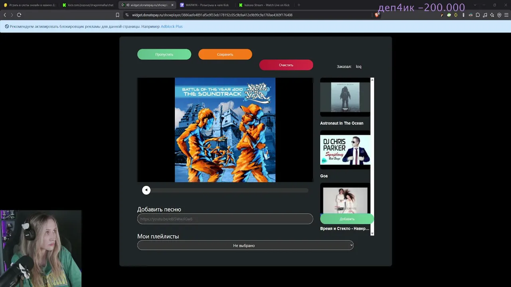This screenshot has width=511, height=287.
Task: Switch to the MAXWIN tab
Action: [x=206, y=5]
